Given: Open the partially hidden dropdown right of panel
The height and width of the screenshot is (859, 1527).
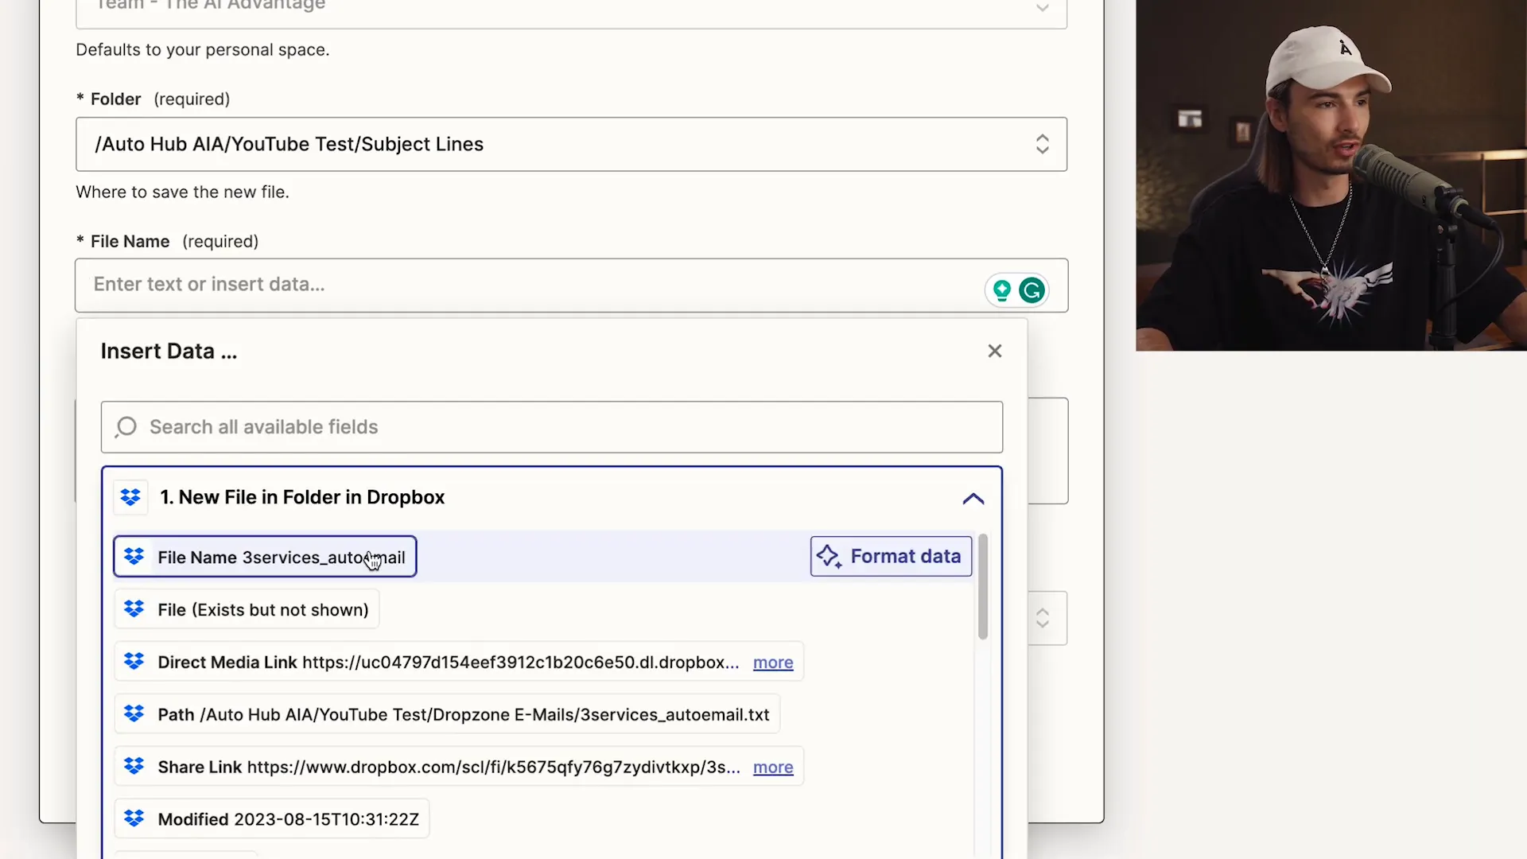Looking at the screenshot, I should coord(1042,618).
